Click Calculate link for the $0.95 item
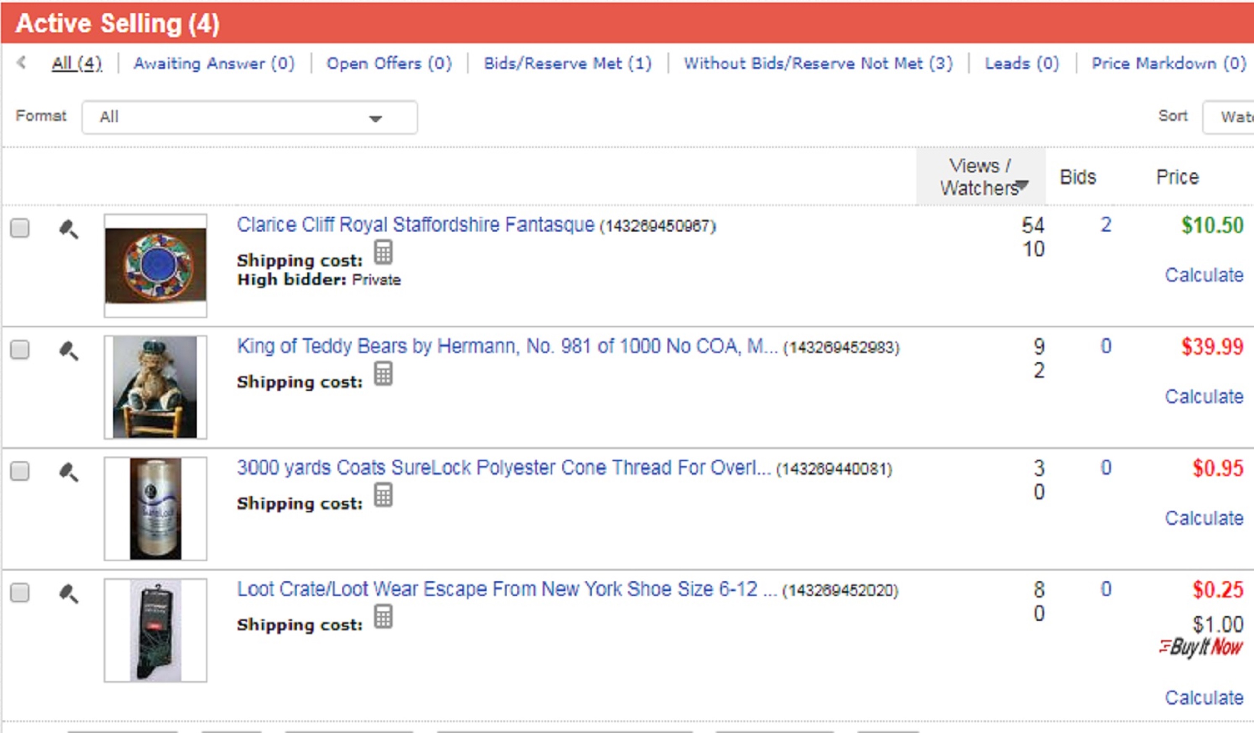The image size is (1254, 733). pyautogui.click(x=1204, y=518)
